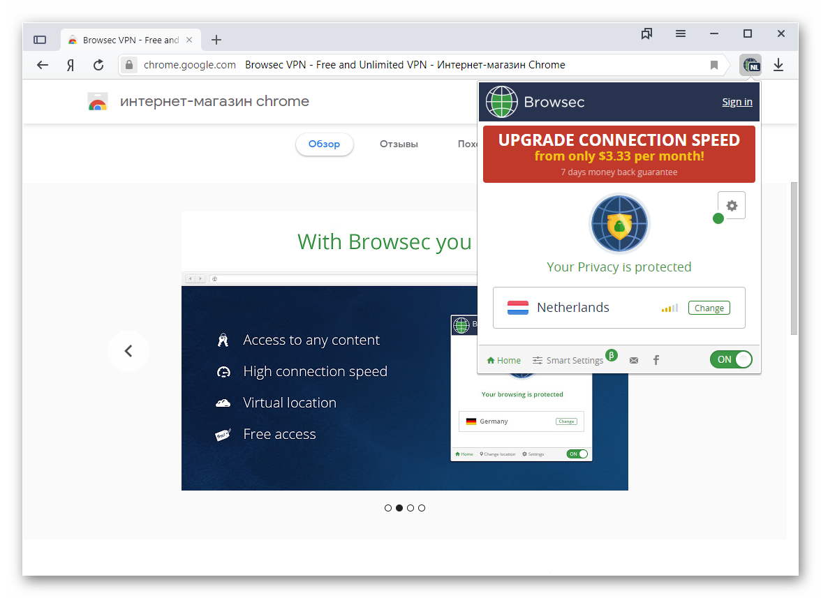The width and height of the screenshot is (821, 598).
Task: Click the 'интернет-магазин chrome' title
Action: pos(215,101)
